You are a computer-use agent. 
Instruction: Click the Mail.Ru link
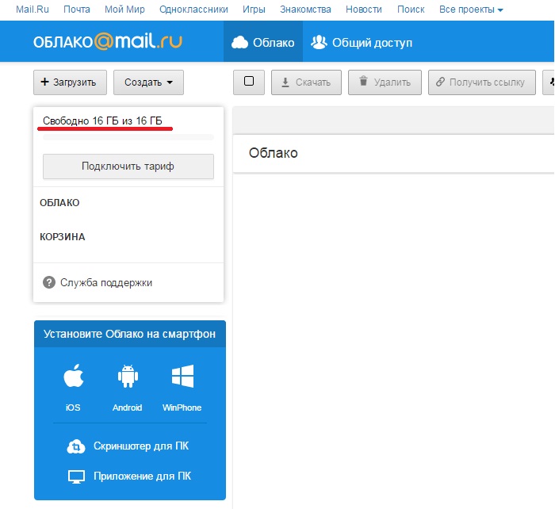[33, 10]
